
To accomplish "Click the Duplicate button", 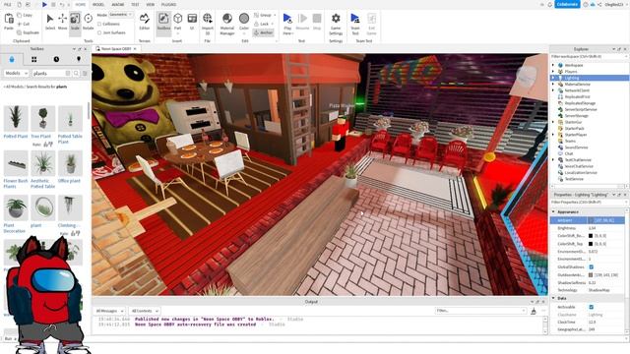I will (x=29, y=32).
